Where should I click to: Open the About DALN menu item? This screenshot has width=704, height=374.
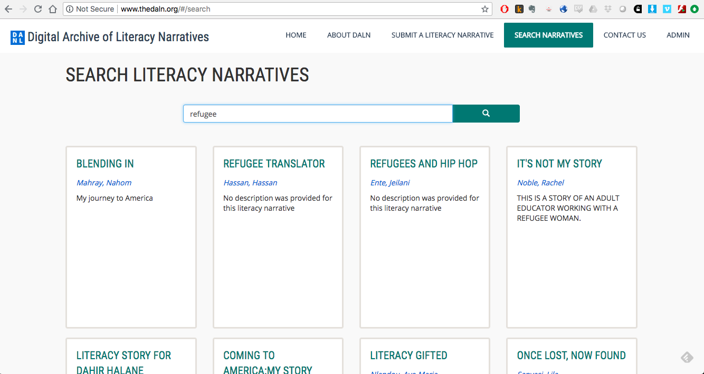(x=349, y=35)
